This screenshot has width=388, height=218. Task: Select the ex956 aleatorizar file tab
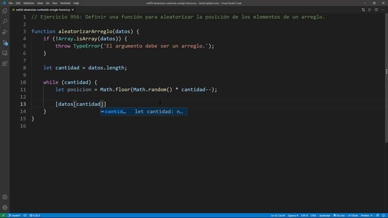point(43,10)
